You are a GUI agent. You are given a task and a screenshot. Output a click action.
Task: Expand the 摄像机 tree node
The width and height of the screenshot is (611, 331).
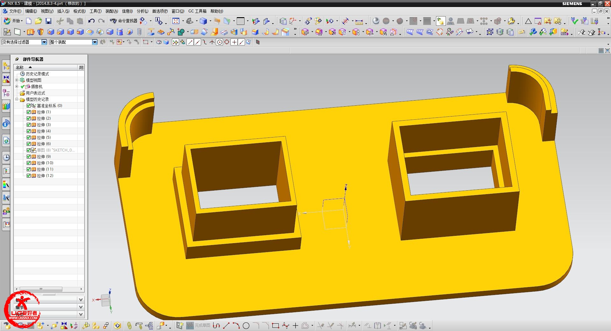[x=17, y=87]
